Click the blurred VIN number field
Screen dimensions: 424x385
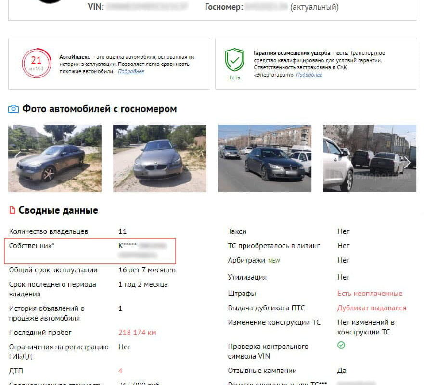point(147,6)
